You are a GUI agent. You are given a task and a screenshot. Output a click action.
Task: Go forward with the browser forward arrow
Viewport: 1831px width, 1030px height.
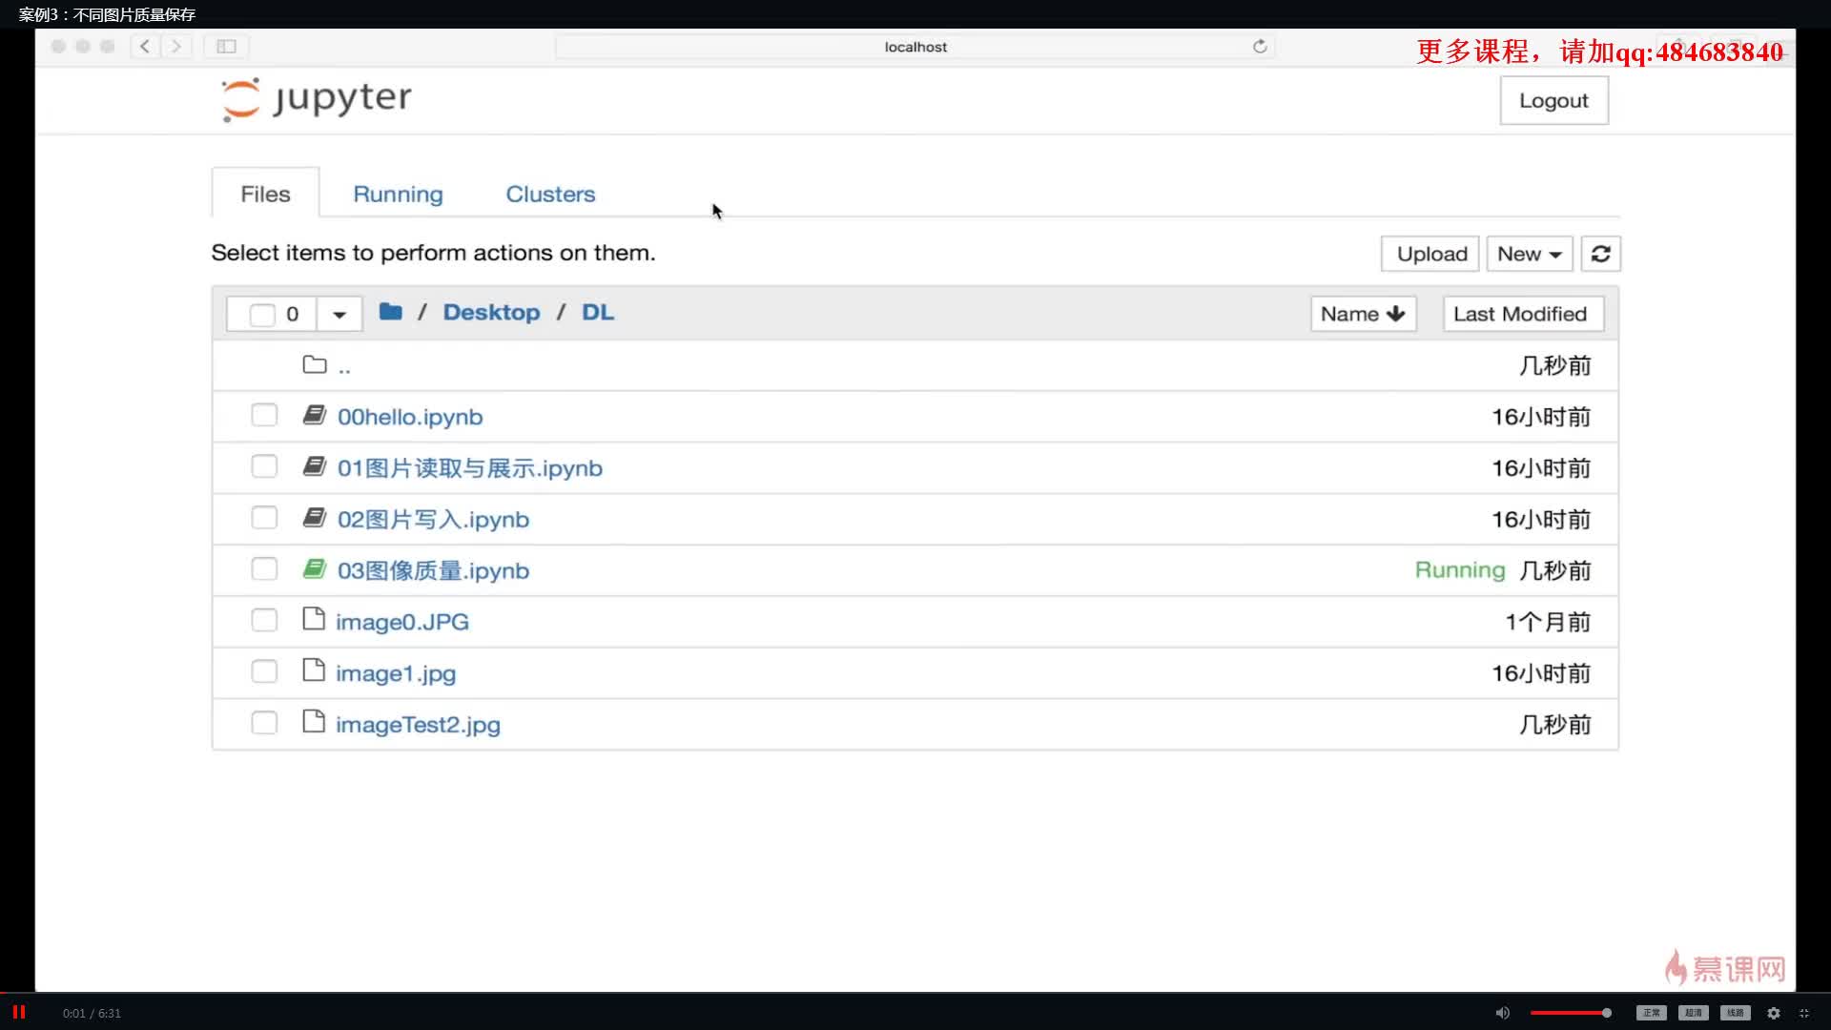coord(175,46)
